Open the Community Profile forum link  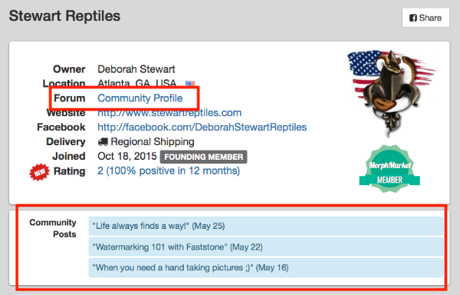click(x=140, y=98)
